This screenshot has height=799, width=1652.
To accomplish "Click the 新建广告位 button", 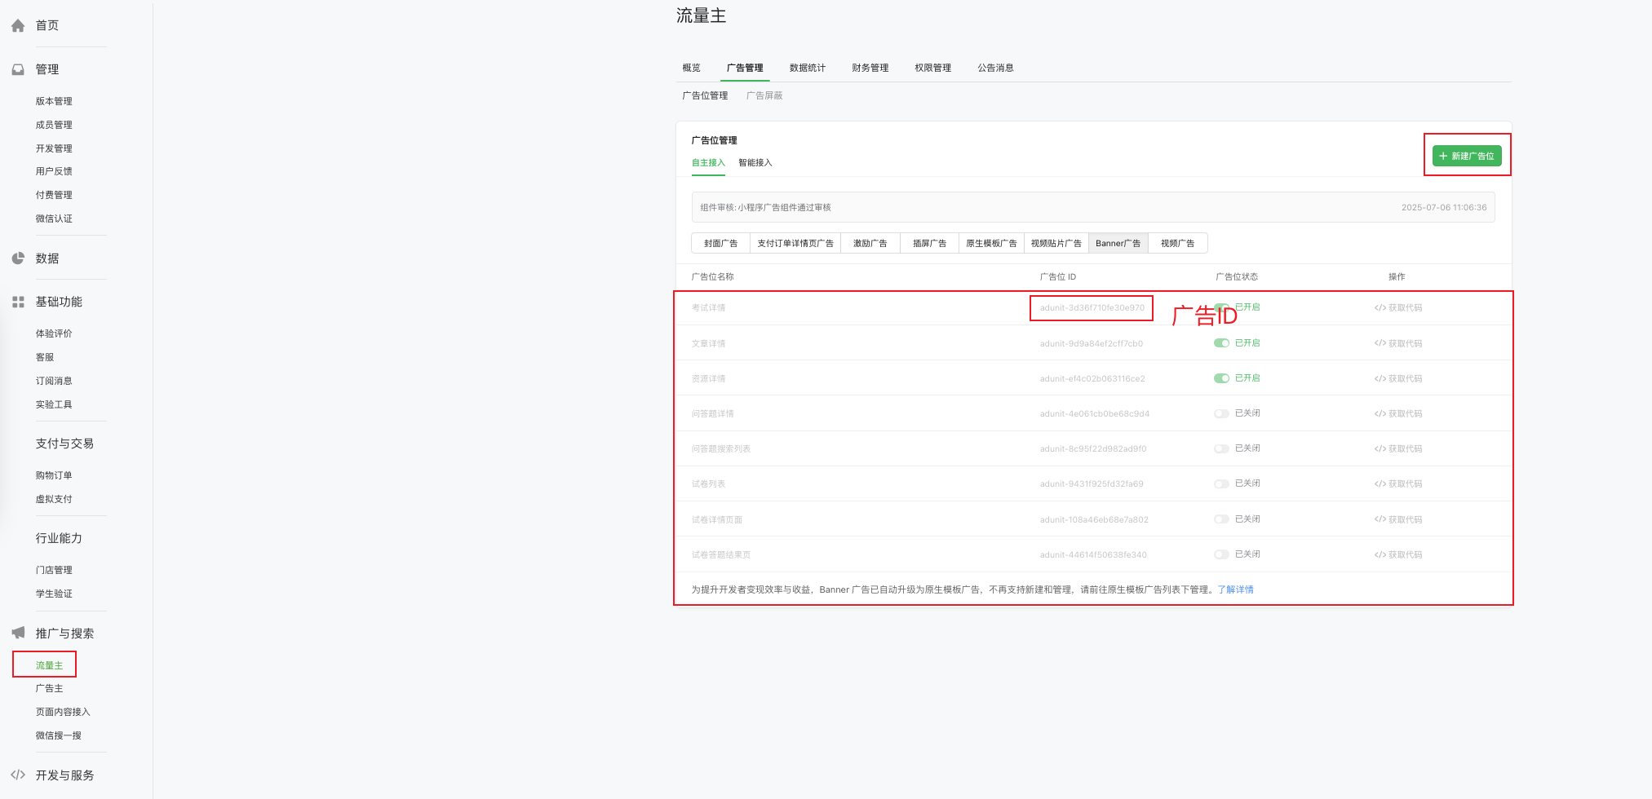I will [x=1466, y=156].
